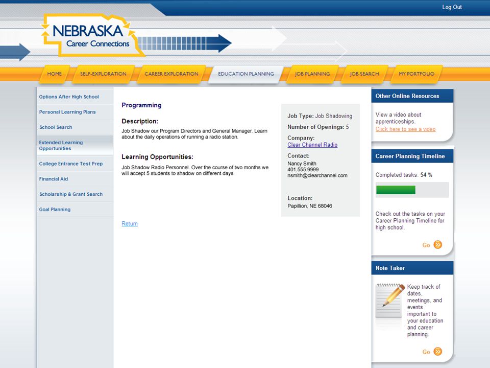
Task: Click the Go arrow icon in Career Planning Timeline
Action: tap(438, 245)
